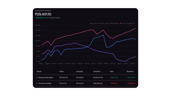171x96 pixels.
Task: Click Growth Portfolio value ₹3,923.10
Action: [63, 83]
